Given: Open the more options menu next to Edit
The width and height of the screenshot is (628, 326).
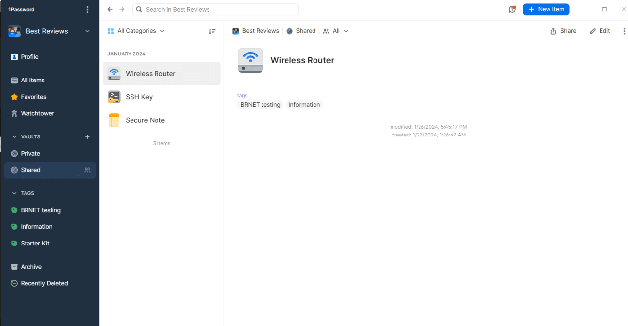Looking at the screenshot, I should (624, 31).
